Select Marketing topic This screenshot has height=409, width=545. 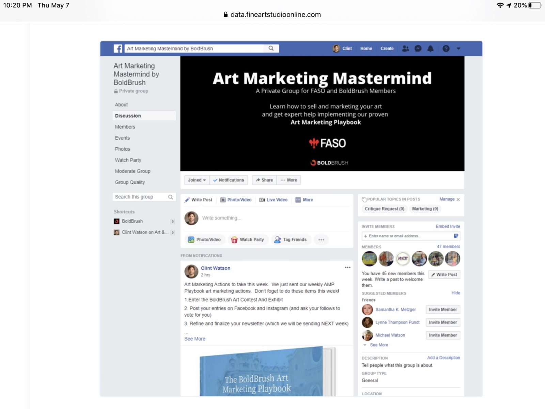point(425,209)
